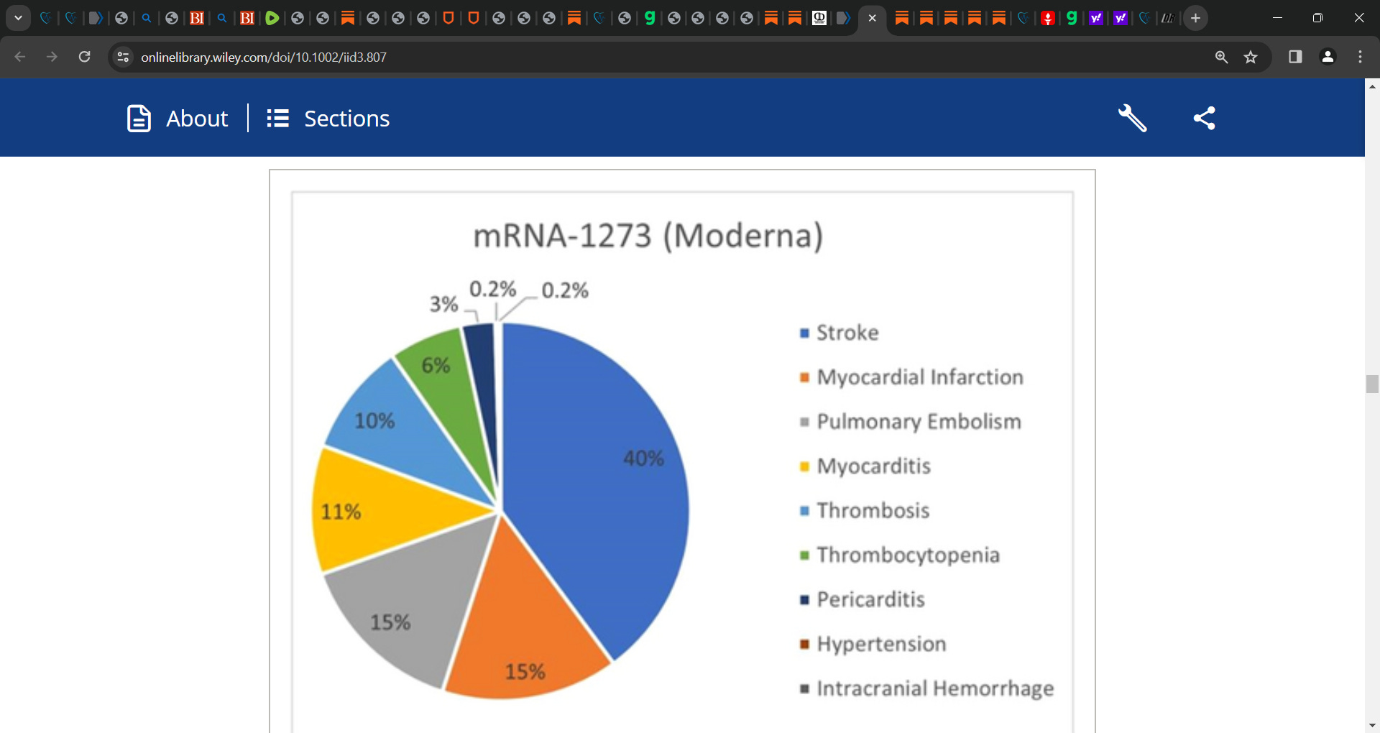Open the tab search dropdown
The image size is (1380, 733).
click(18, 18)
